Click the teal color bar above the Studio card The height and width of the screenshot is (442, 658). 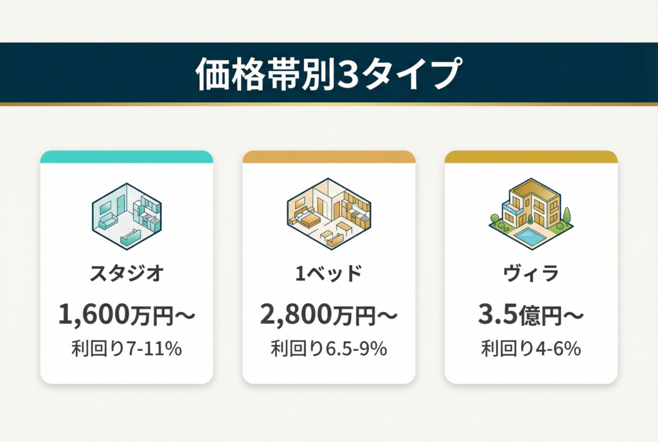coord(127,157)
